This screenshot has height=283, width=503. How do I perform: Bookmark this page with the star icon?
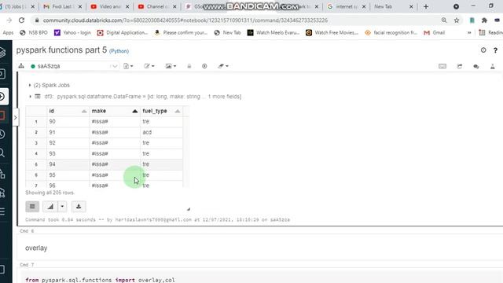click(x=457, y=20)
